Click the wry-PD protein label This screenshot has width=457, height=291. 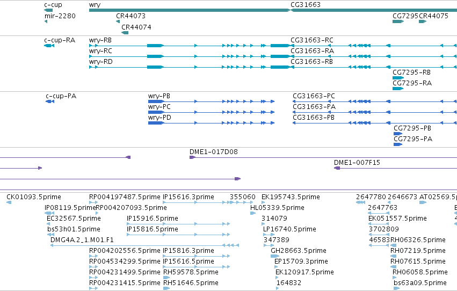click(159, 118)
